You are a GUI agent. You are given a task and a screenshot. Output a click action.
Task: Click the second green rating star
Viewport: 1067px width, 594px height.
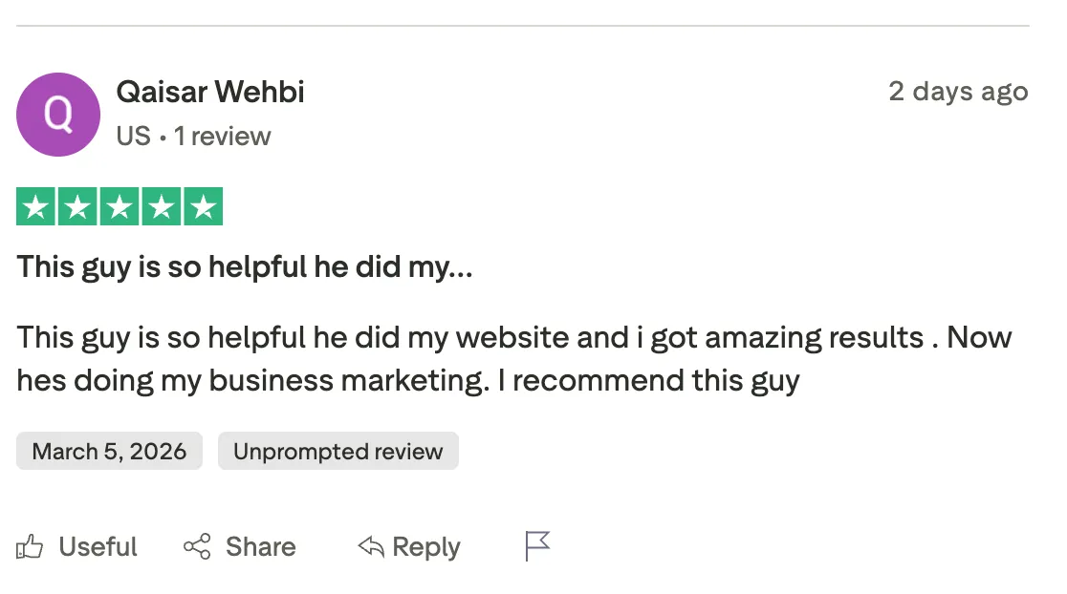pos(77,207)
